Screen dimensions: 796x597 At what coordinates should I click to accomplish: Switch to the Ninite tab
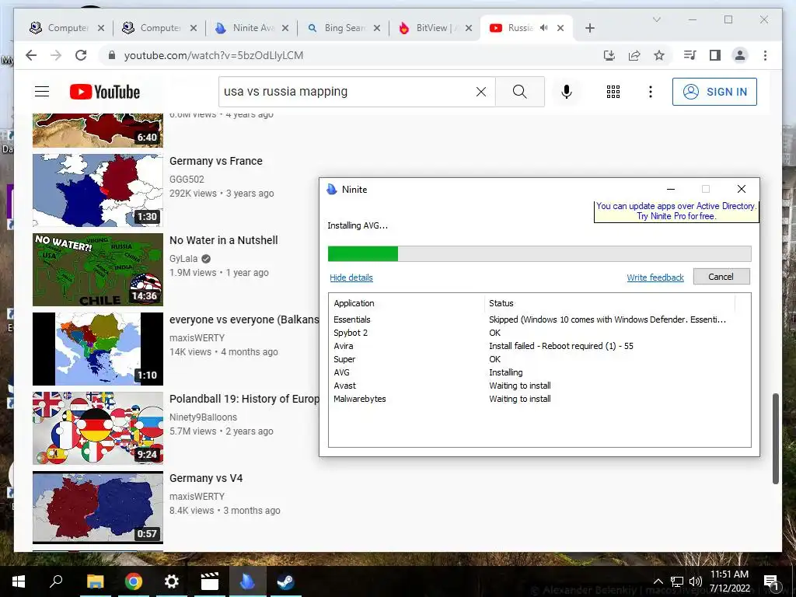pos(252,28)
